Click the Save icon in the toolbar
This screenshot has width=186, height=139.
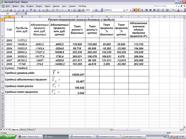(x=10, y=10)
